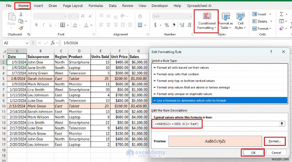Screen dimensions: 292x162
Task: Open the Format cells dropdown in ribbon
Action: click(x=261, y=28)
